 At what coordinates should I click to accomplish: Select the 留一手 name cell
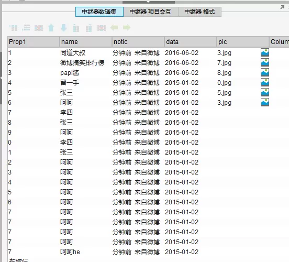click(86, 83)
